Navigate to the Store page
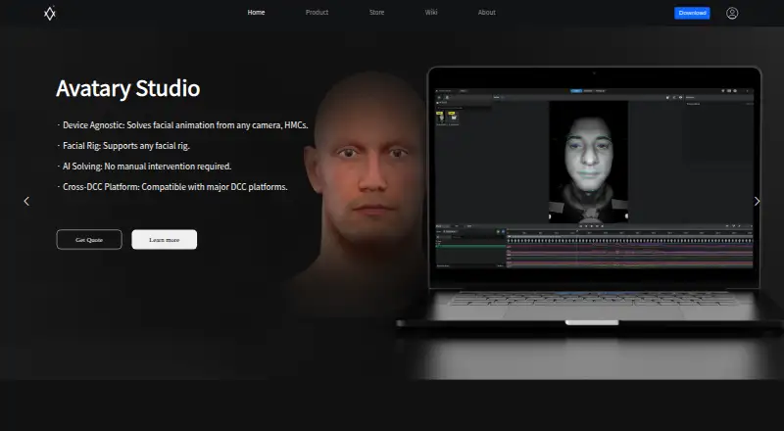 pos(377,13)
